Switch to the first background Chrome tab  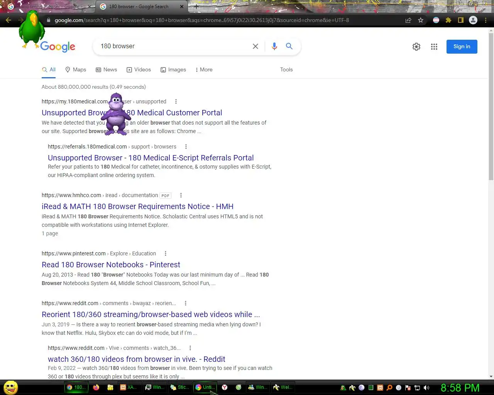point(48,7)
